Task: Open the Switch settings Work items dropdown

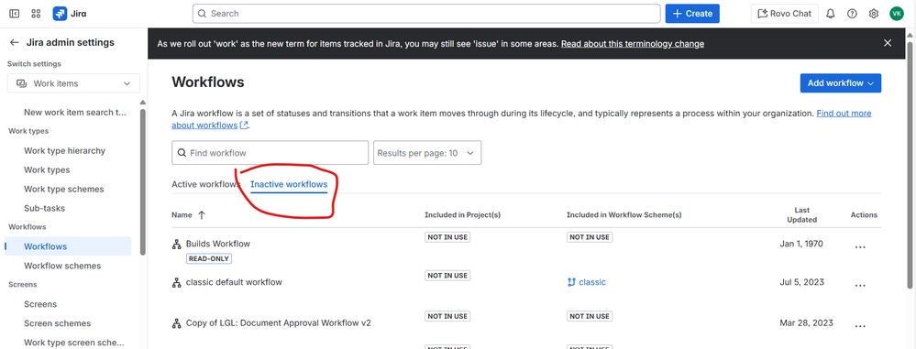Action: [x=73, y=83]
